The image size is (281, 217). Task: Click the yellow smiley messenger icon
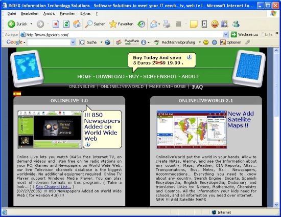coord(215,24)
